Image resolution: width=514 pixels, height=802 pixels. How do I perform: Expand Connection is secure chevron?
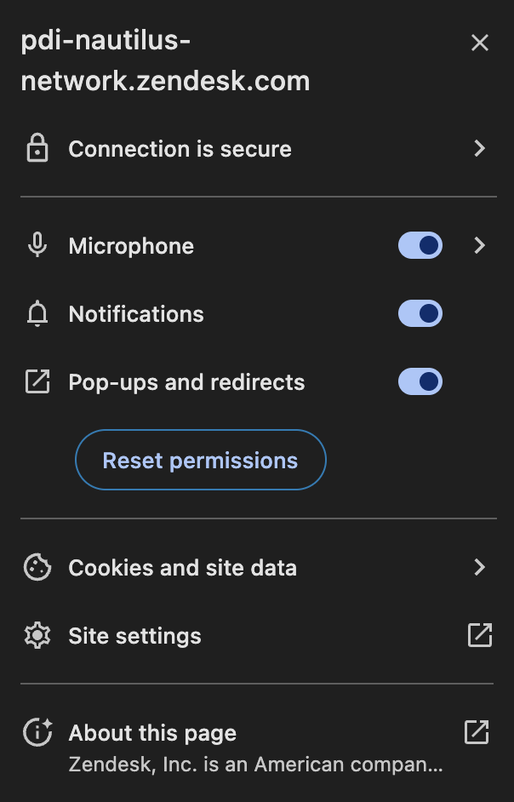[x=479, y=148]
